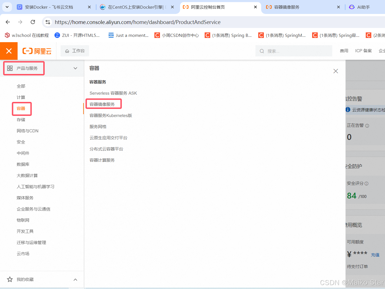
Task: Go back in browser history
Action: [x=8, y=22]
